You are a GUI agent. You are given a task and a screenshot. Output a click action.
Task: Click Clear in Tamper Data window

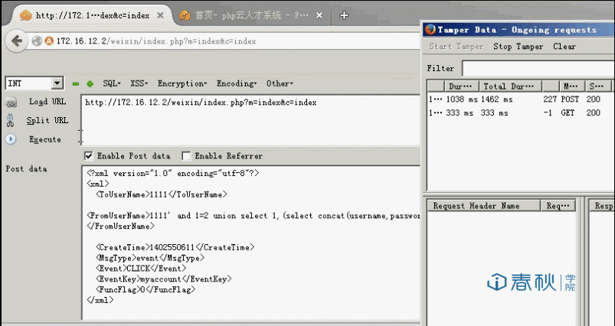[564, 47]
